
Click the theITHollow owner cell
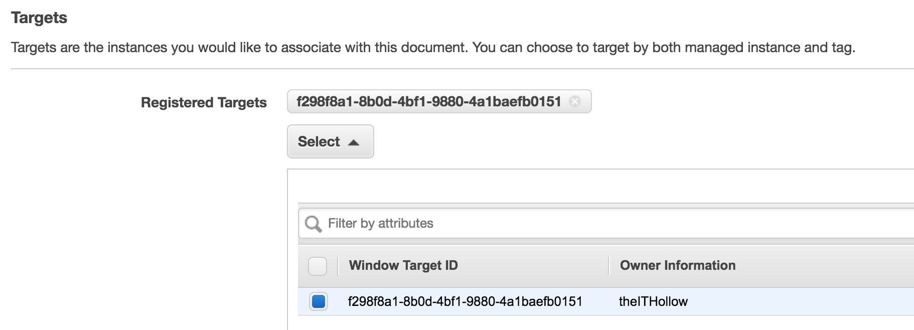point(653,301)
